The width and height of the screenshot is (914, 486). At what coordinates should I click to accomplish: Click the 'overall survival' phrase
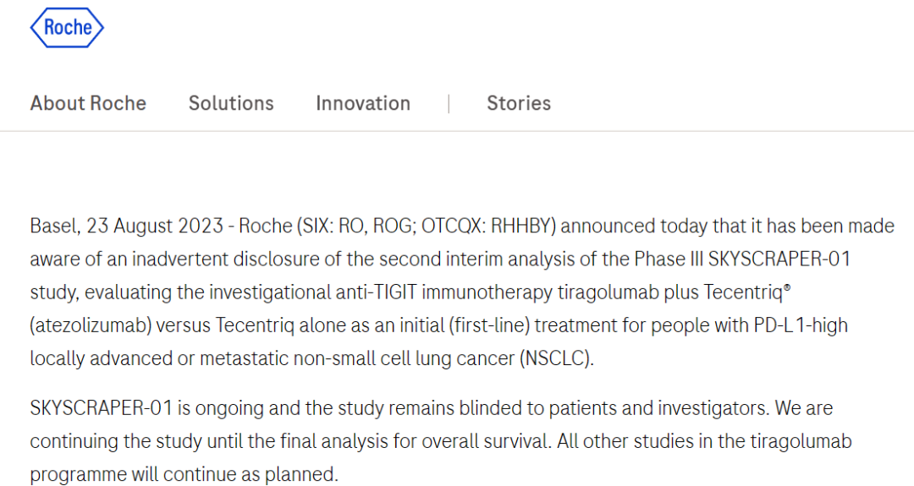[x=486, y=441]
